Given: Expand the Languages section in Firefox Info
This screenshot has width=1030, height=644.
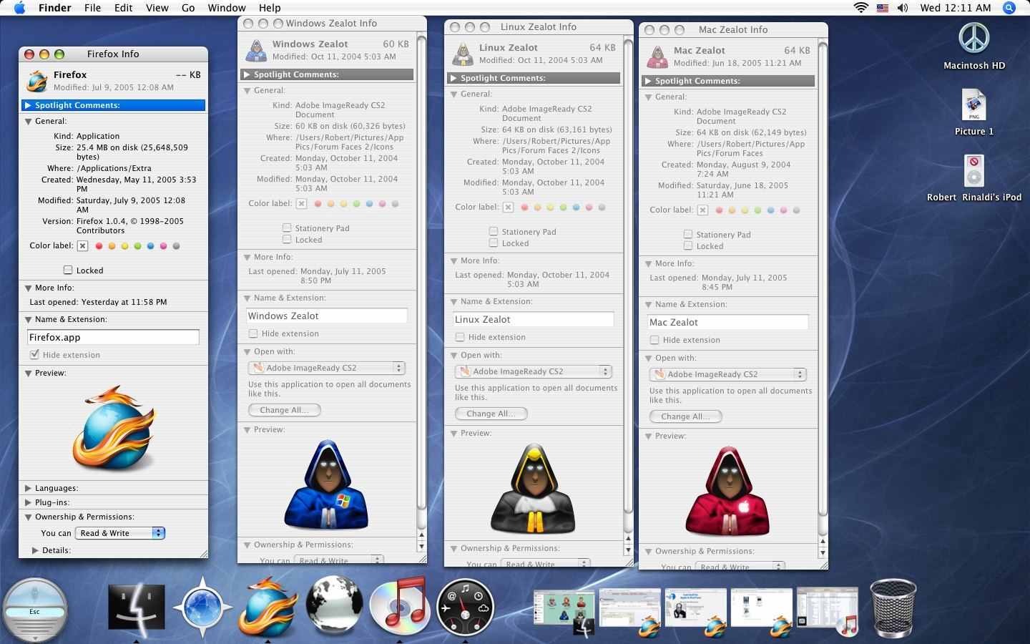Looking at the screenshot, I should [x=28, y=488].
